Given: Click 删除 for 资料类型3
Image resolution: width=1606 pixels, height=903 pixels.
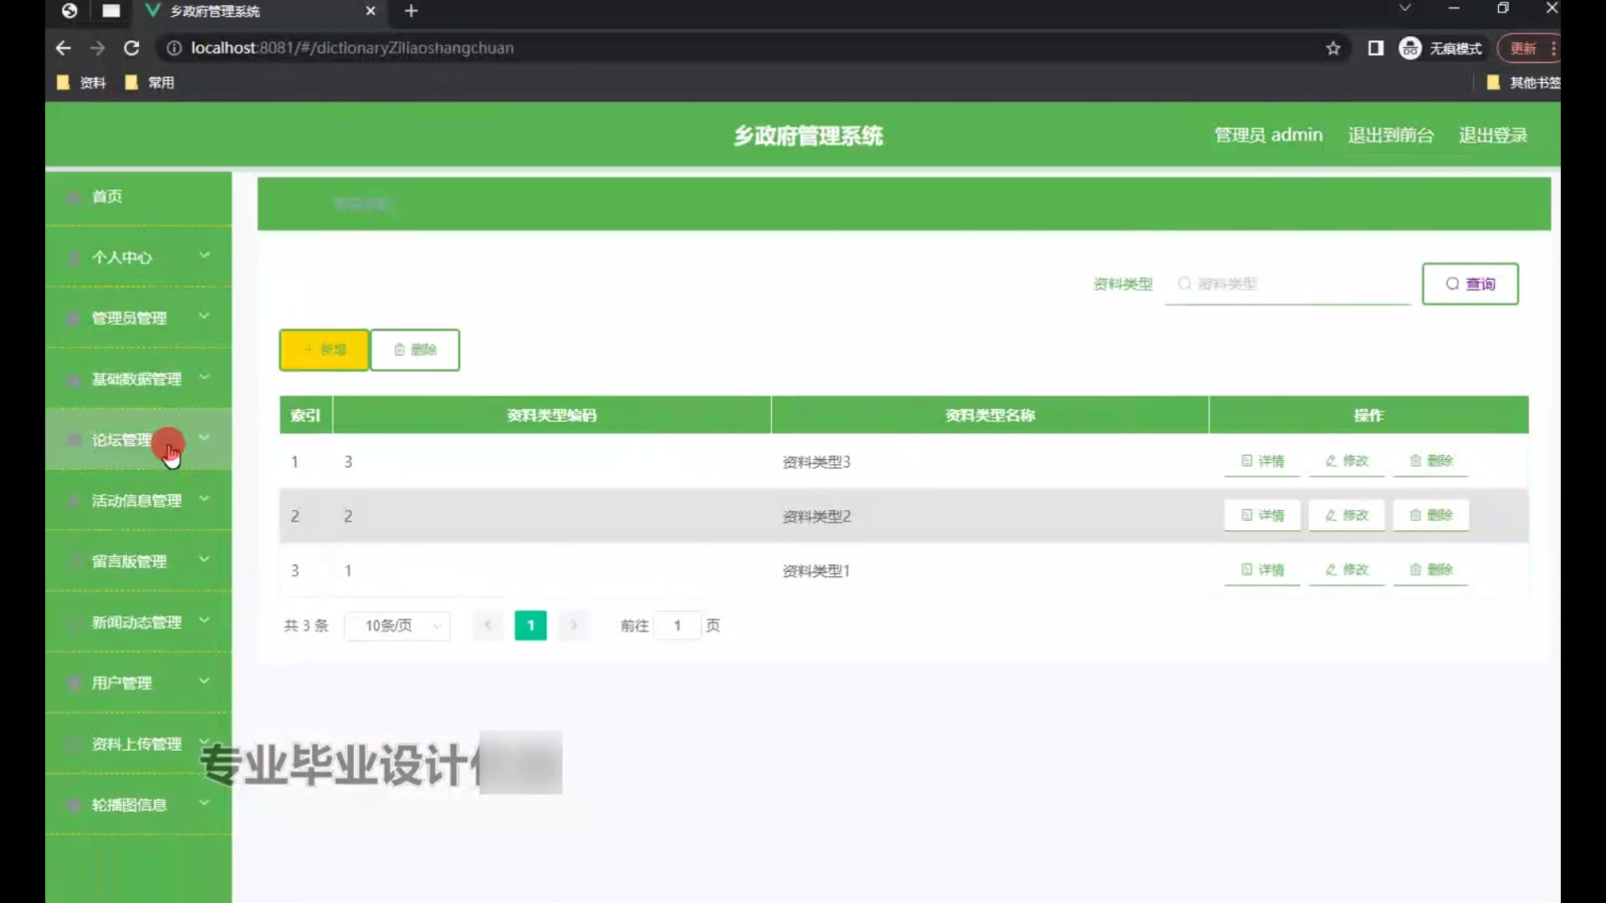Looking at the screenshot, I should click(x=1431, y=461).
